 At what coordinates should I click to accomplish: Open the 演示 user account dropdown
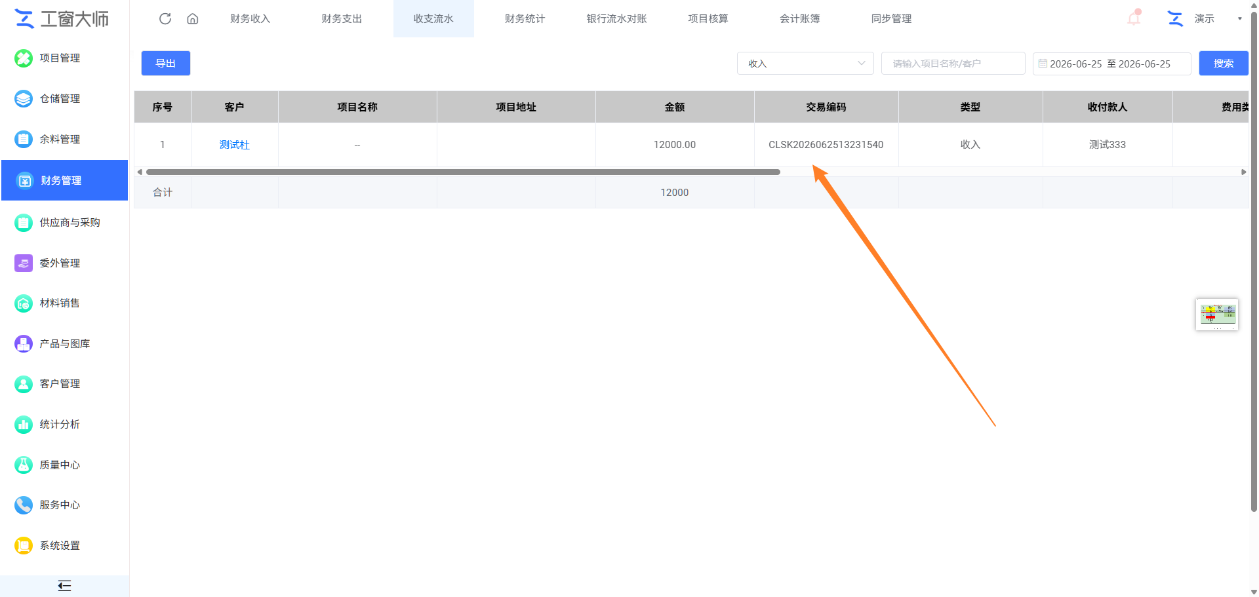pyautogui.click(x=1205, y=18)
